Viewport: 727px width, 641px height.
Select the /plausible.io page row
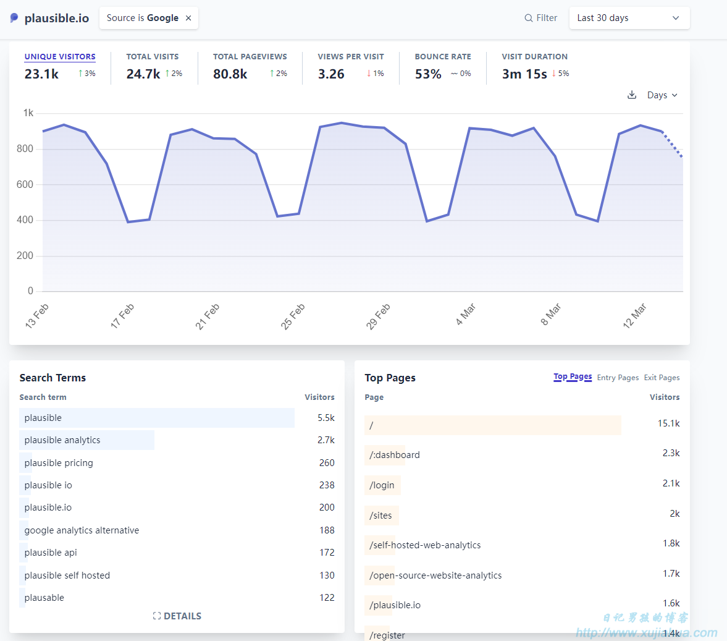522,605
